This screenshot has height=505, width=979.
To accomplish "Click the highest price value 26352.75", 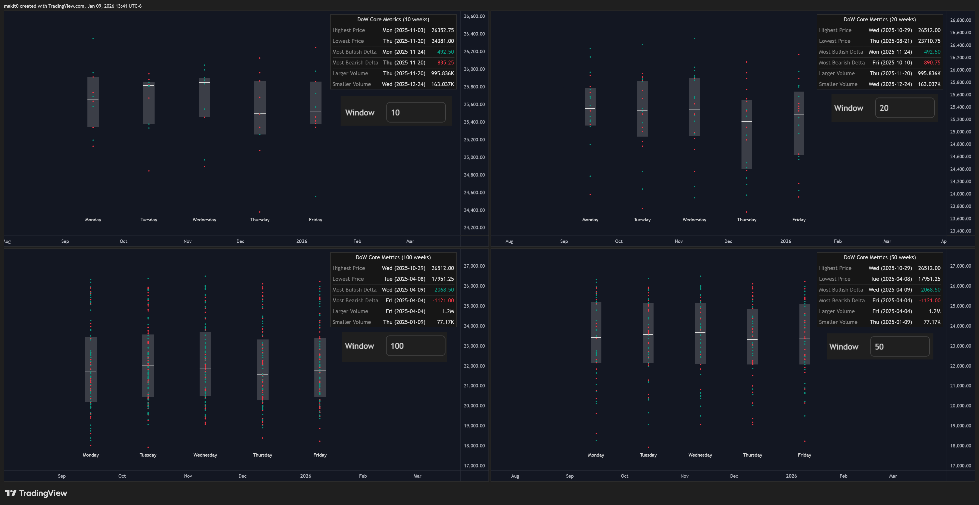I will pyautogui.click(x=442, y=30).
